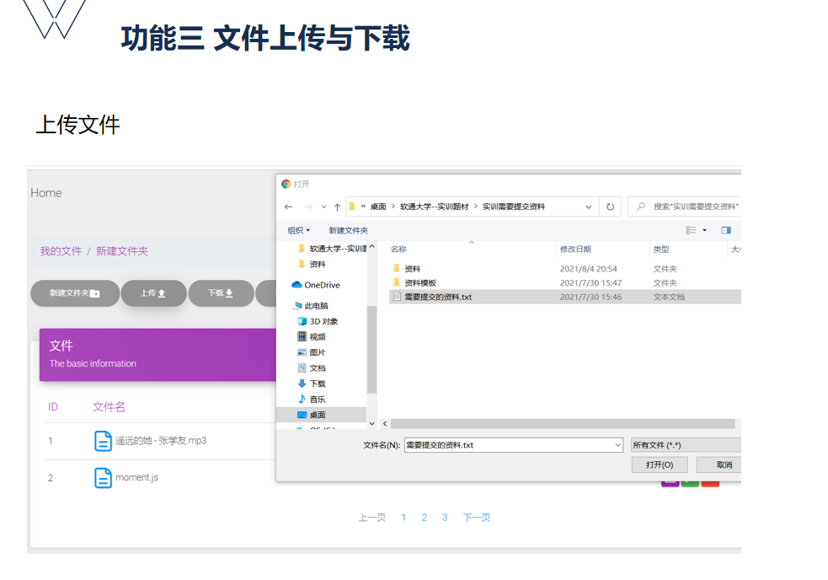Go to 我的文件 breadcrumb link
Viewport: 828px width, 580px height.
pos(61,251)
